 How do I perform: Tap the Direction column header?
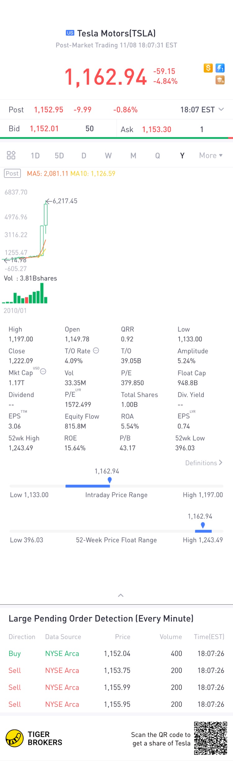click(x=22, y=637)
